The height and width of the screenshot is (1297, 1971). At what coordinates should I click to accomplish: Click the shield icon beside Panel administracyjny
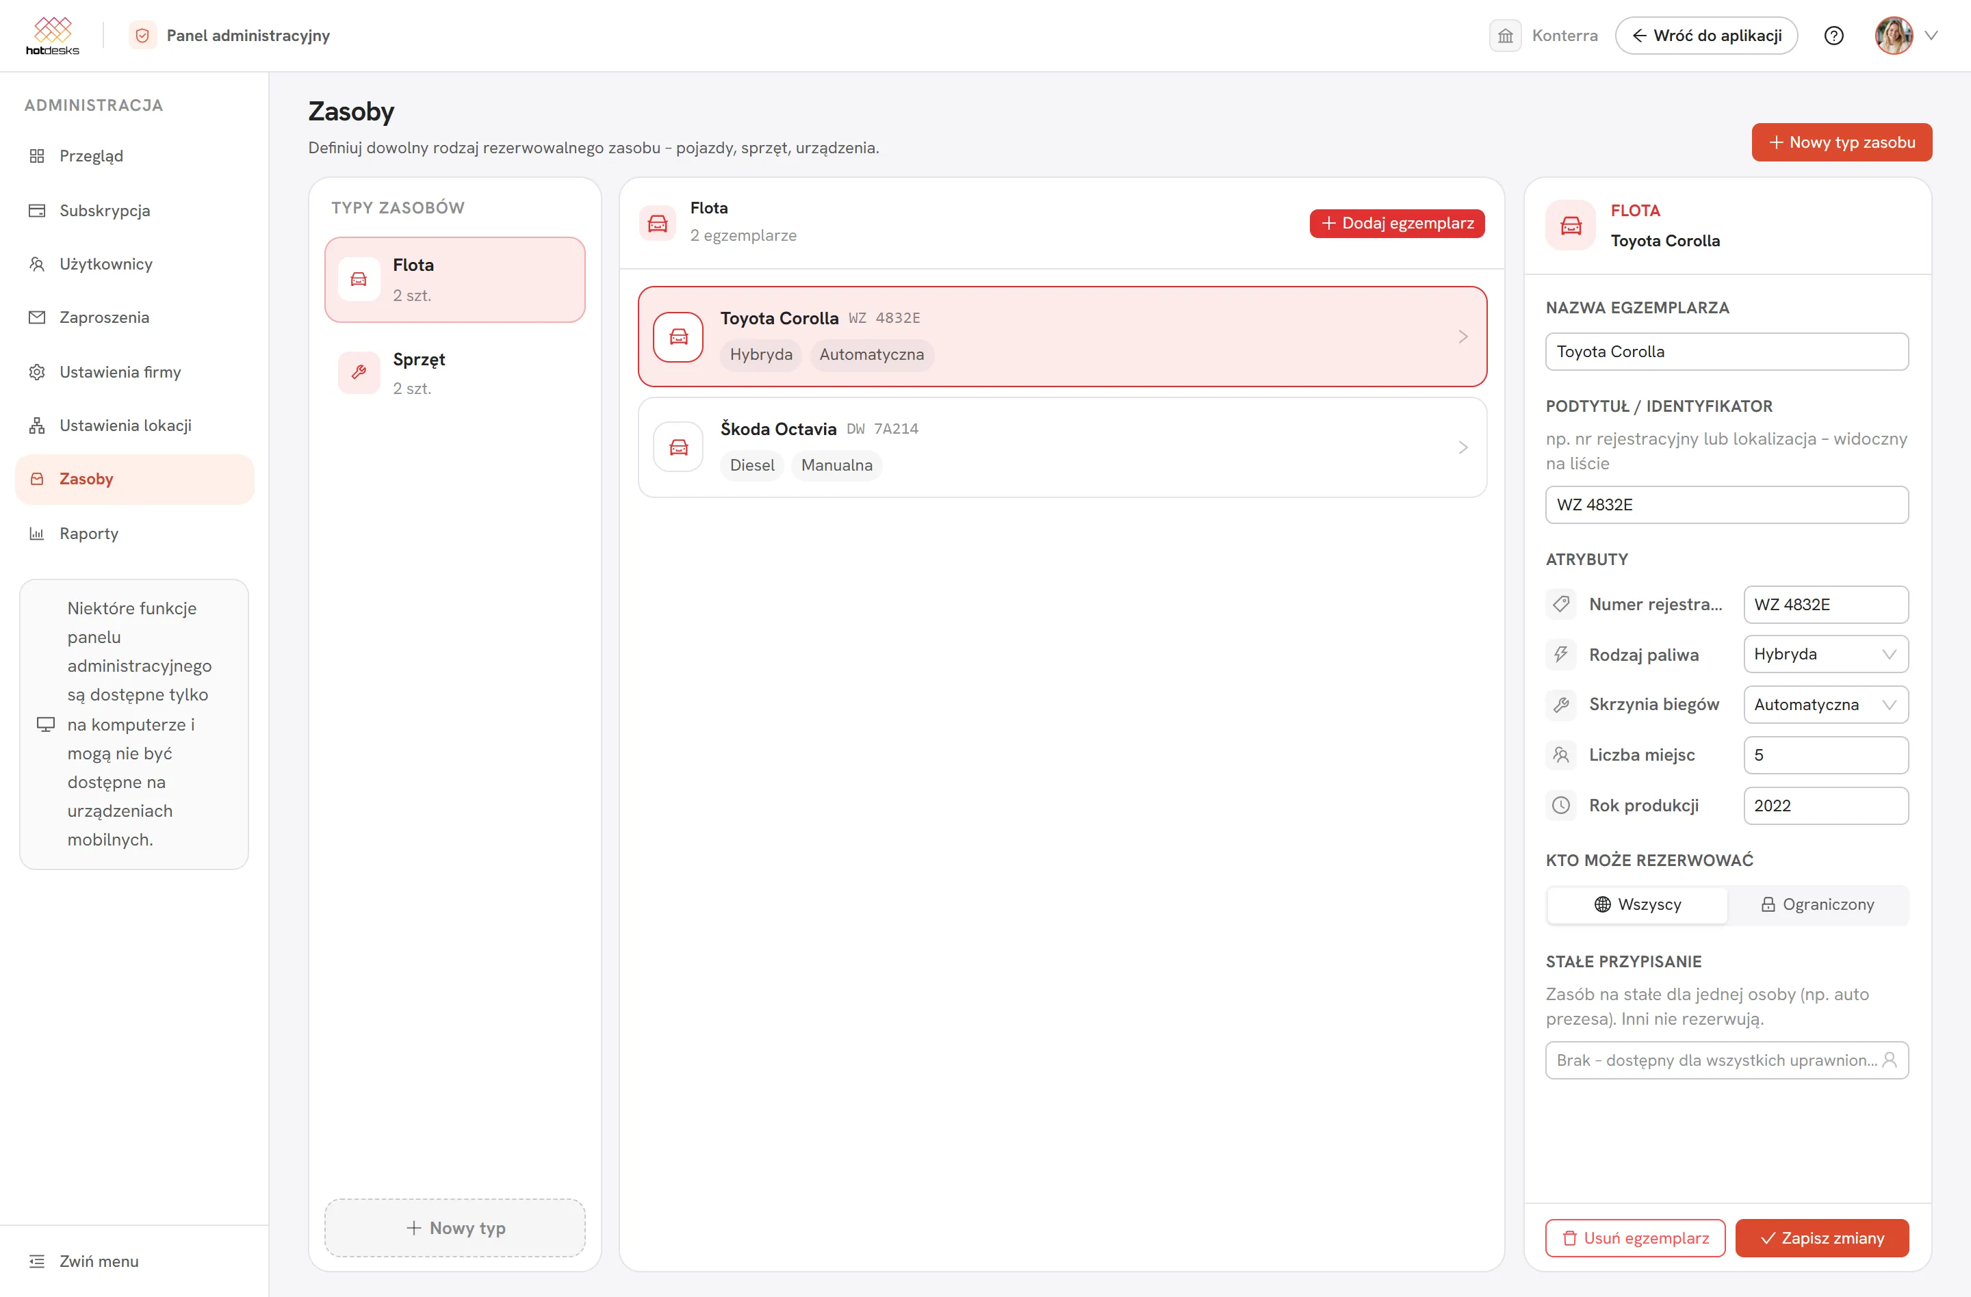tap(142, 36)
